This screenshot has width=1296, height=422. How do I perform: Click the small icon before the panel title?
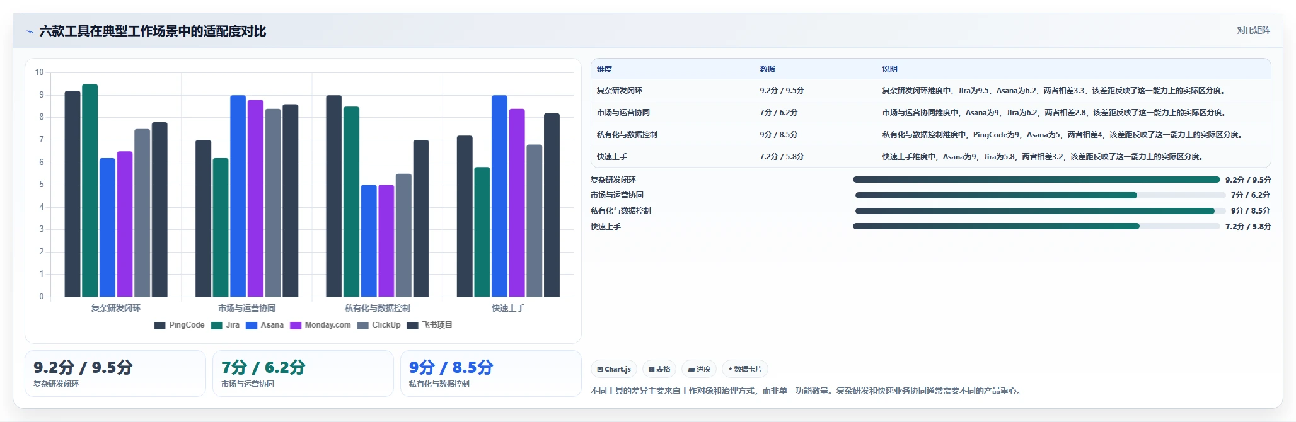point(30,31)
